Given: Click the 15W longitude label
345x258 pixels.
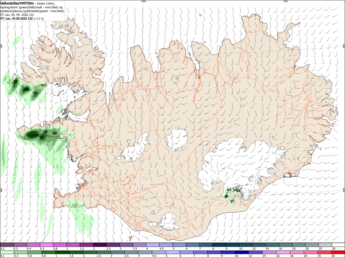Looking at the screenshot, I should (285, 1).
